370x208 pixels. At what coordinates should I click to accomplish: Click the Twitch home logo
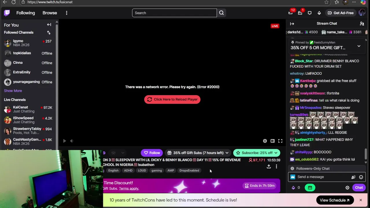point(7,13)
